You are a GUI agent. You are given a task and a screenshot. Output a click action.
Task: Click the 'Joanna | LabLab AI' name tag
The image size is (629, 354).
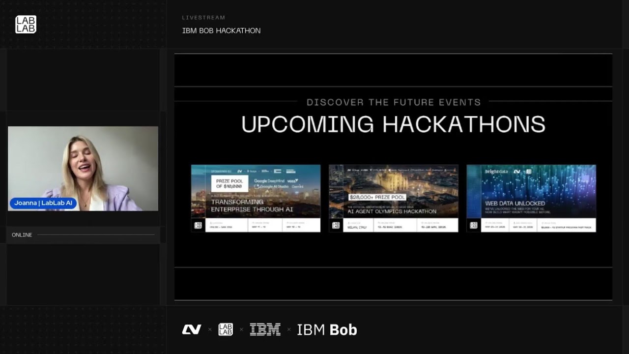pyautogui.click(x=43, y=203)
